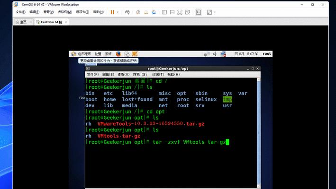This screenshot has height=189, width=336.
Task: Open the terminal window menu icon in title bar
Action: pyautogui.click(x=88, y=69)
